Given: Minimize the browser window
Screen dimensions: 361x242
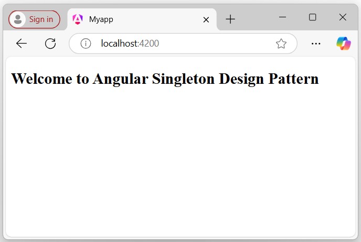Looking at the screenshot, I should point(282,17).
